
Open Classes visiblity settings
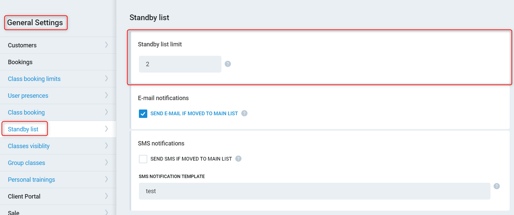(x=29, y=146)
